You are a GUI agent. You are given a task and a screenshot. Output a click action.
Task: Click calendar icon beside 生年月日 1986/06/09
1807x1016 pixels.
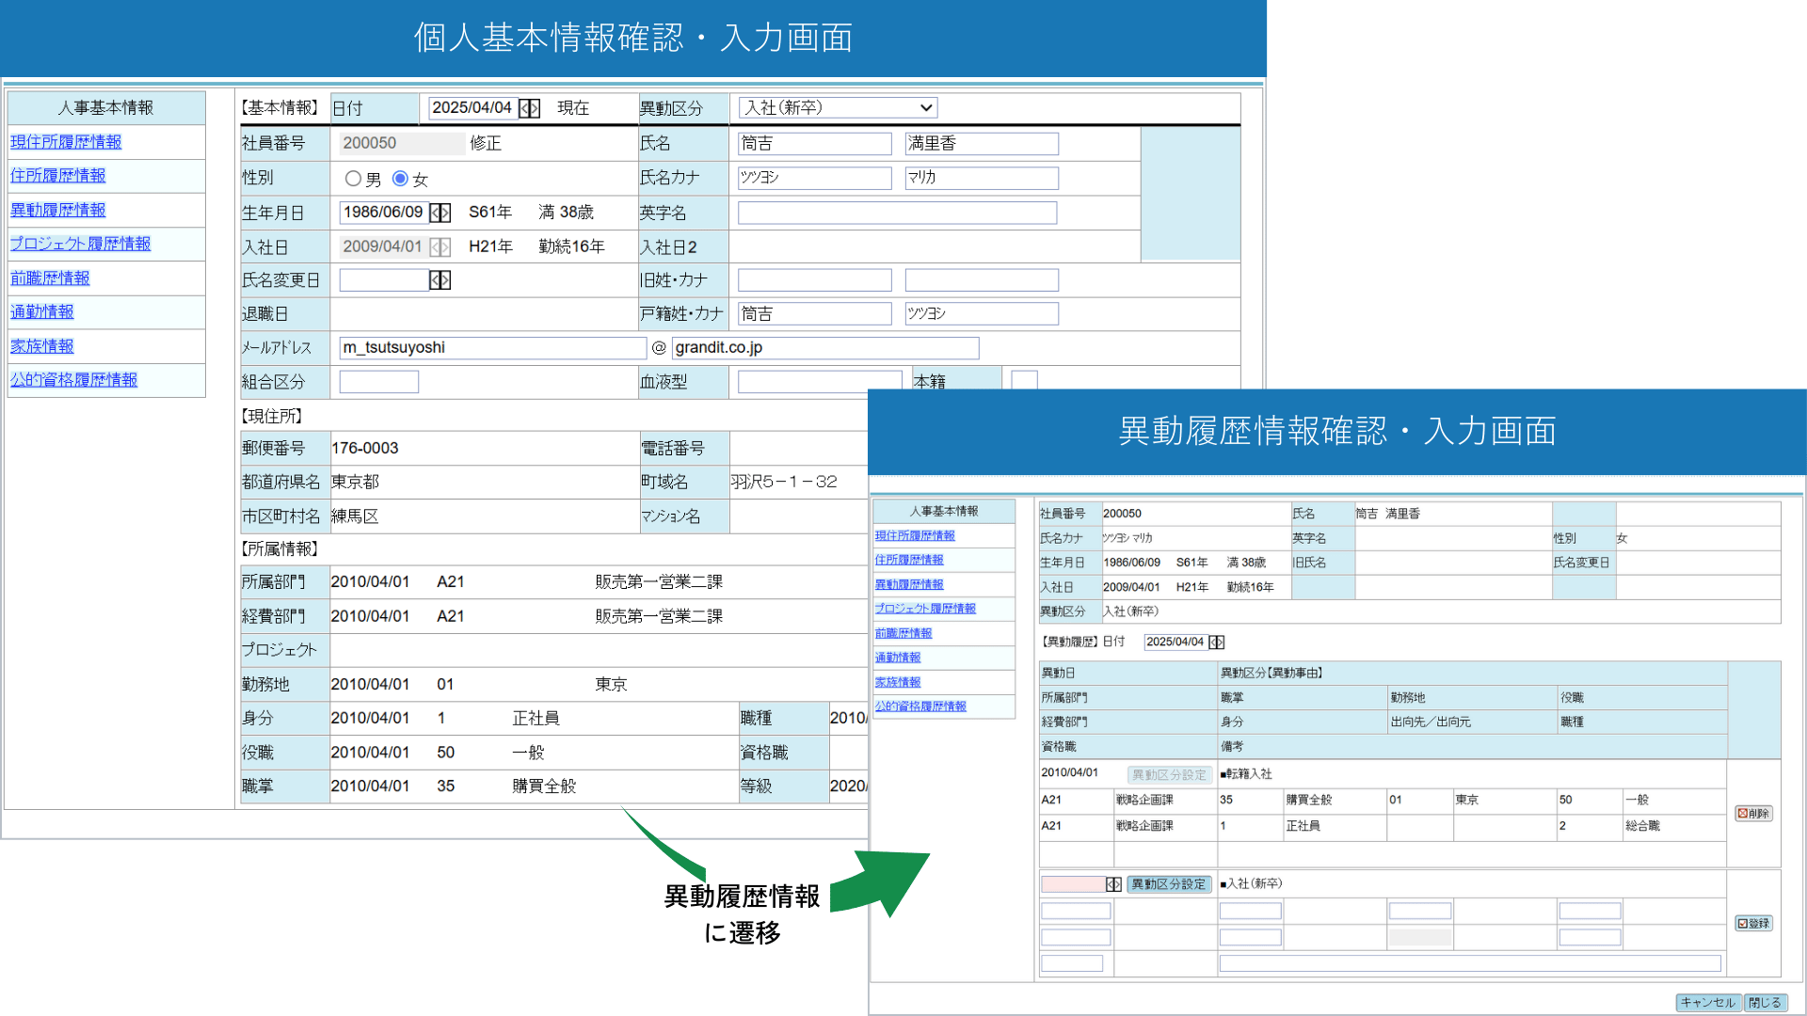[440, 213]
